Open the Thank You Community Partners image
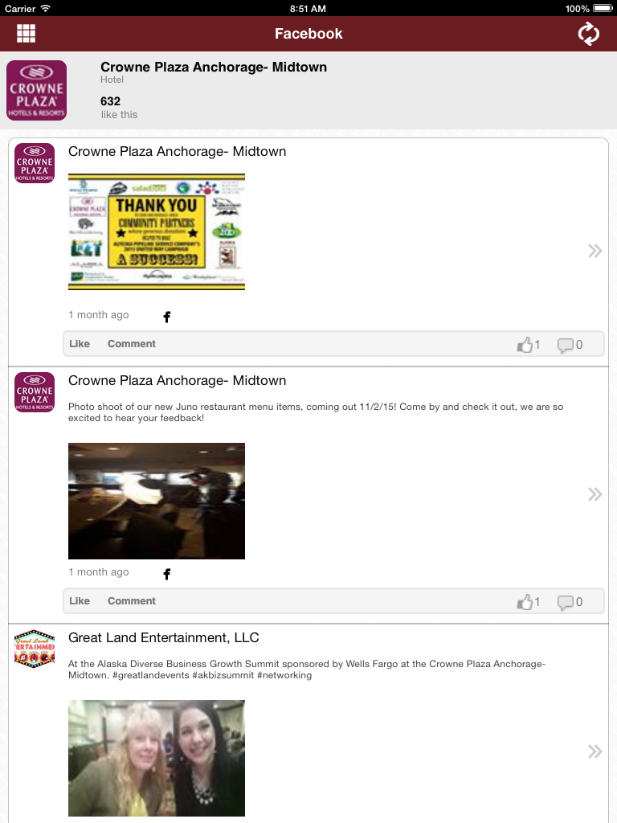The width and height of the screenshot is (617, 823). 157,231
